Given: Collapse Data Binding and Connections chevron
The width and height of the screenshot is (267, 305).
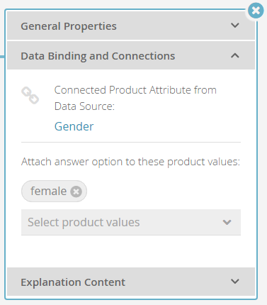Looking at the screenshot, I should [235, 55].
